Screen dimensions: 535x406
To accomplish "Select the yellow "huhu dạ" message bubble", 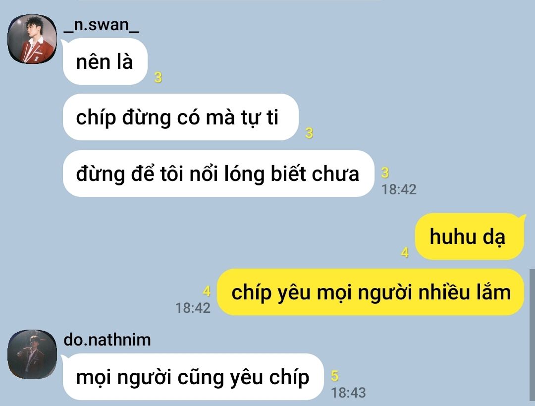I will click(x=469, y=236).
